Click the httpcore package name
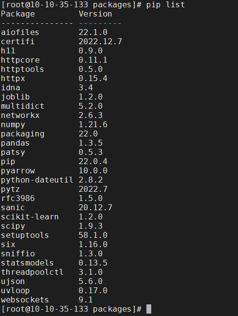The height and width of the screenshot is (316, 238). pos(20,60)
